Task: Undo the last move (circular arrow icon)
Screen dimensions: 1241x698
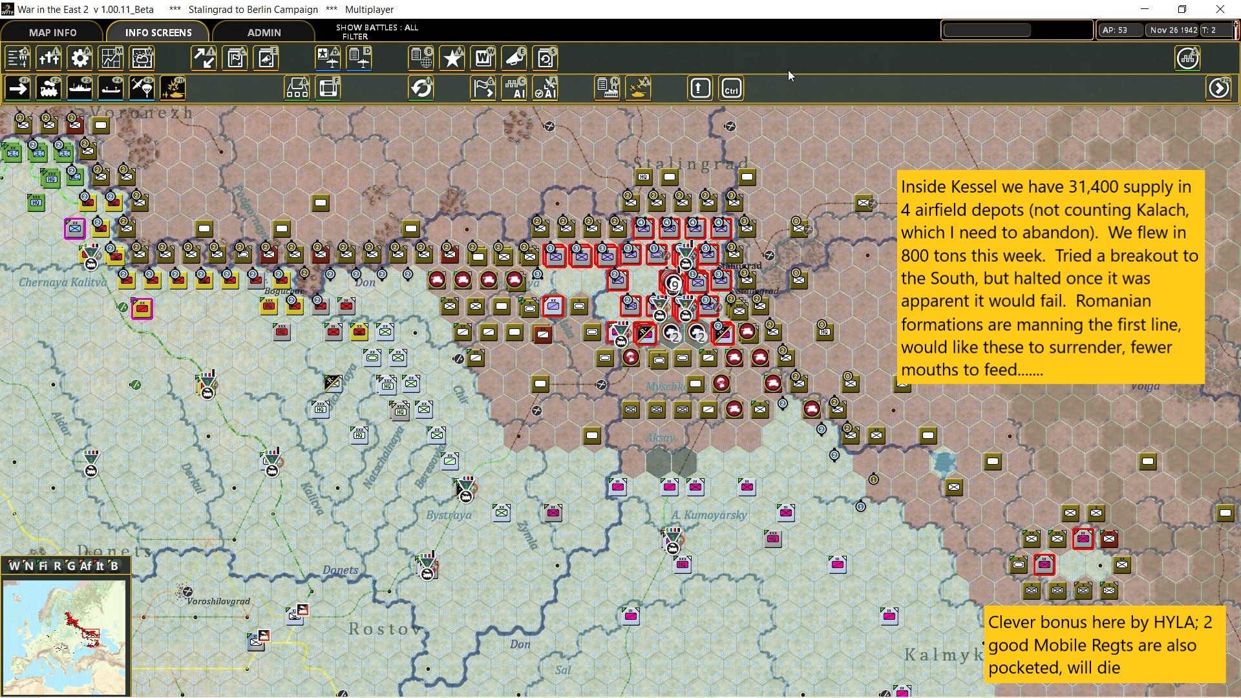Action: click(x=421, y=88)
